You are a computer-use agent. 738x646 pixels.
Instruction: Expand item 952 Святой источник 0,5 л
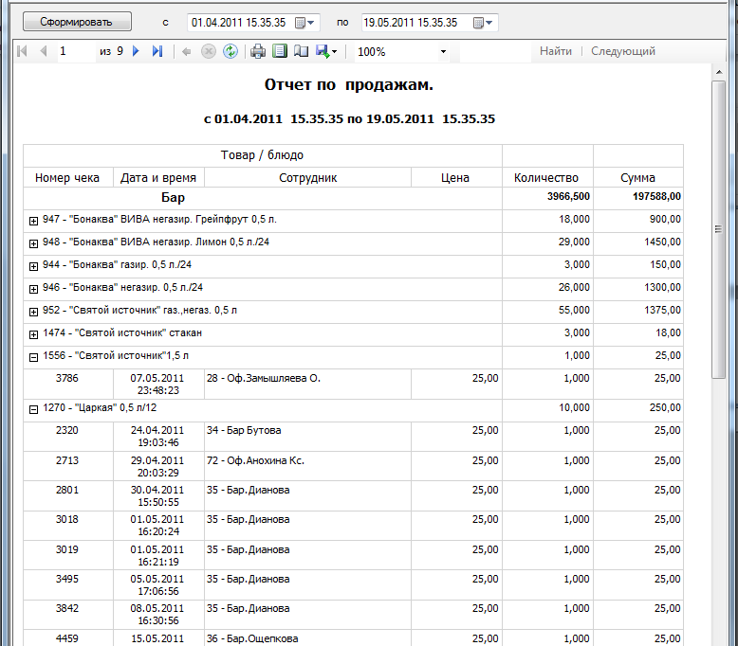pos(33,312)
